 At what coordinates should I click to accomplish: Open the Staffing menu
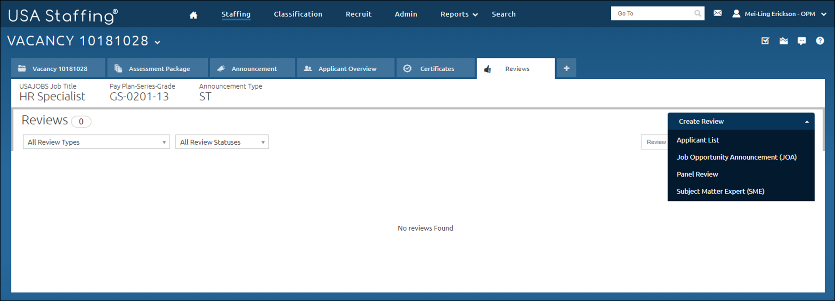[236, 14]
